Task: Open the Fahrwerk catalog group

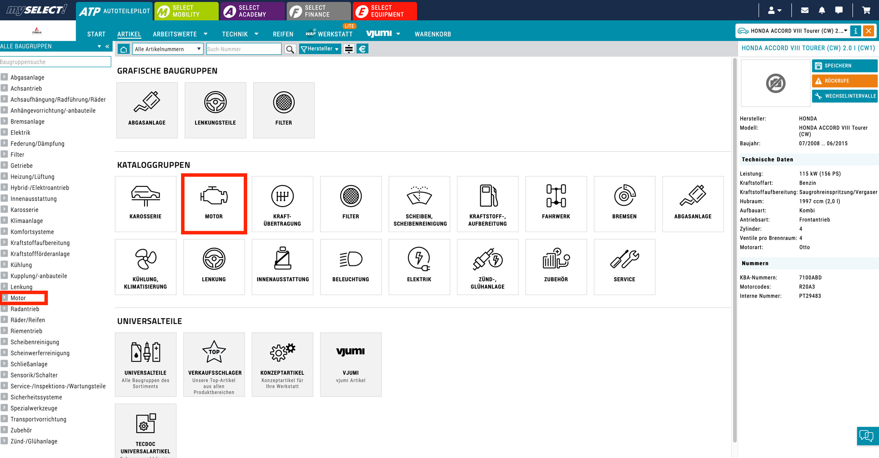Action: [x=556, y=204]
